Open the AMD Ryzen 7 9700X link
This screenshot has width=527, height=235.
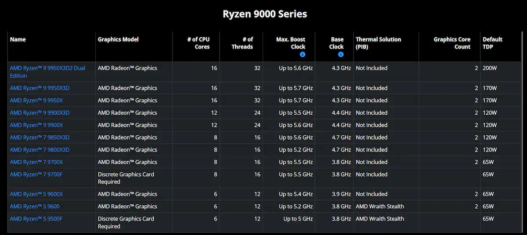(x=36, y=162)
